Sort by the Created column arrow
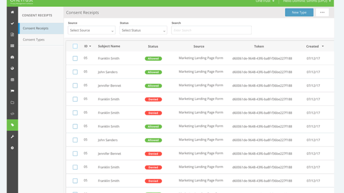 click(x=323, y=46)
